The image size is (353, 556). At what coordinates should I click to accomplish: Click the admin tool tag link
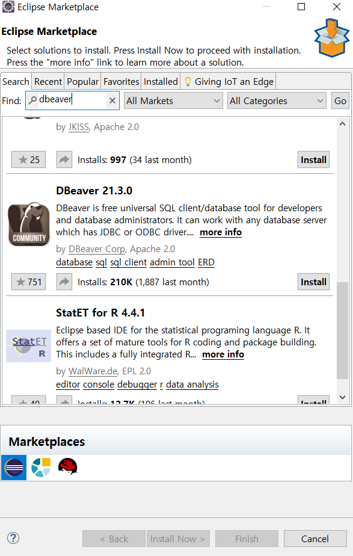point(172,262)
